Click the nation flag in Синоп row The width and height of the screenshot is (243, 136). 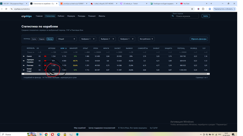point(45,56)
